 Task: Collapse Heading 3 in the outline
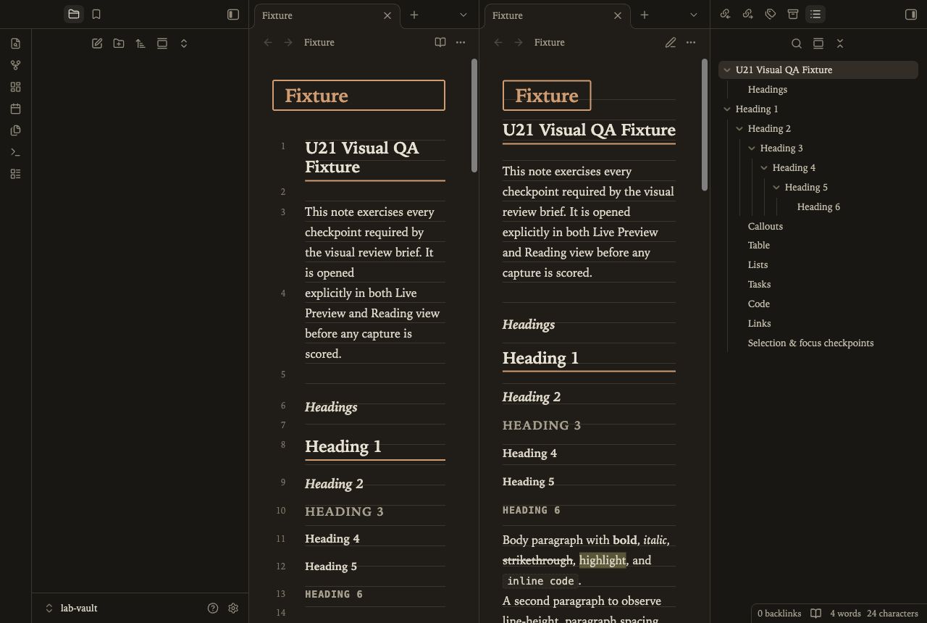click(x=752, y=149)
